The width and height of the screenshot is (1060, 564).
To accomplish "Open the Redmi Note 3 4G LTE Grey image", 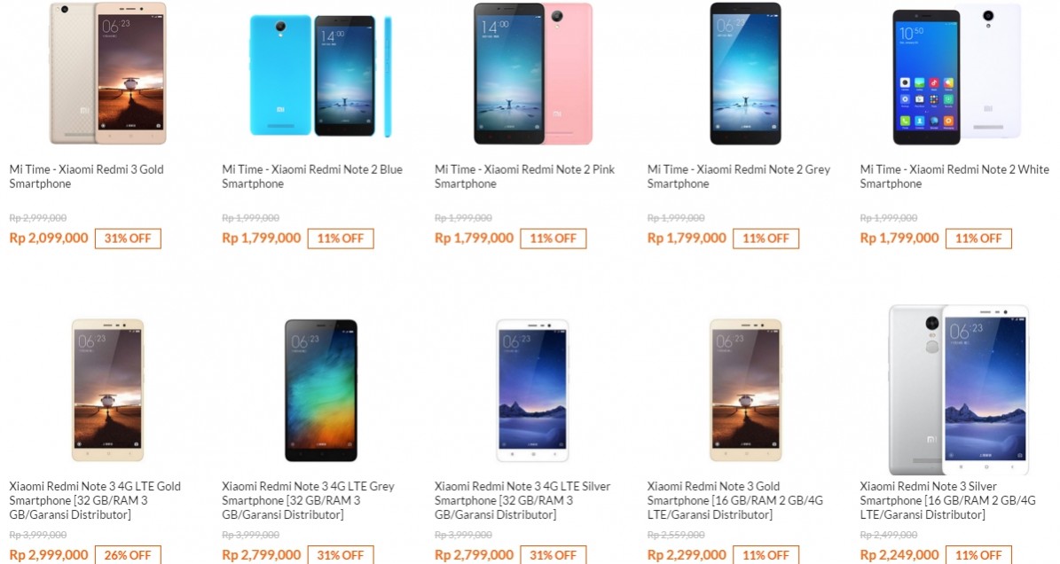I will point(320,390).
